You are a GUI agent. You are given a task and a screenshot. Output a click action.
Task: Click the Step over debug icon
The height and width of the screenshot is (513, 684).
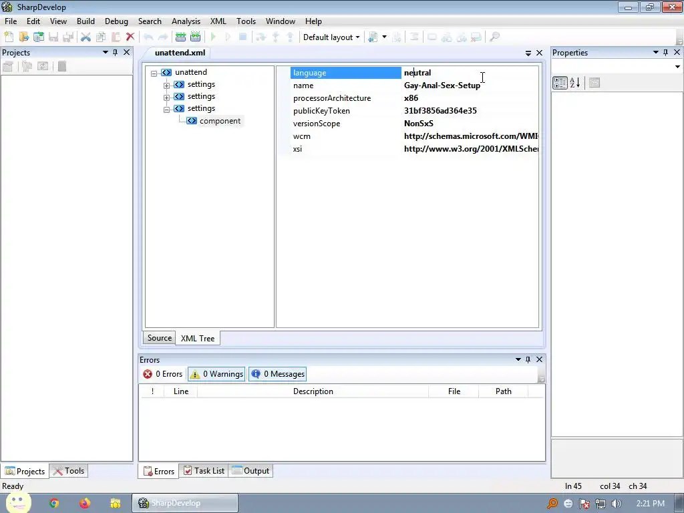pos(261,37)
